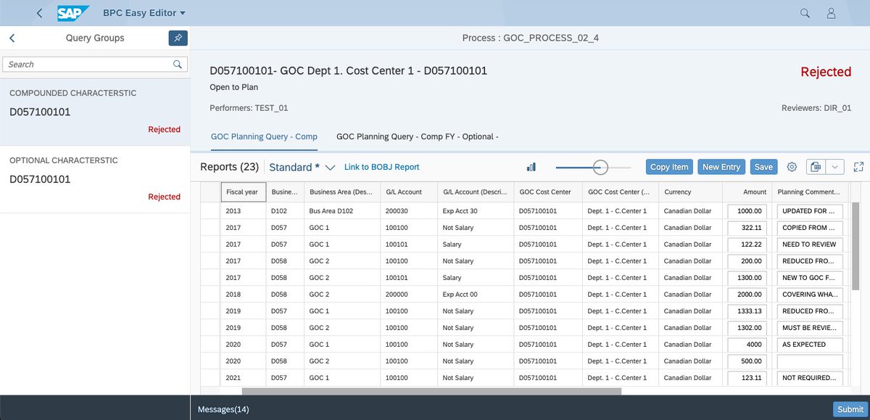870x420 pixels.
Task: Submit the process
Action: [x=850, y=409]
